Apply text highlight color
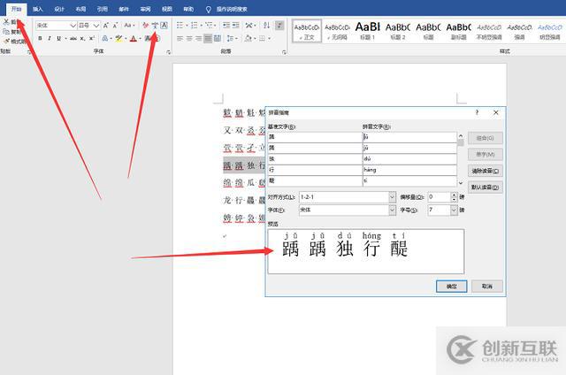The height and width of the screenshot is (375, 566). coord(119,38)
